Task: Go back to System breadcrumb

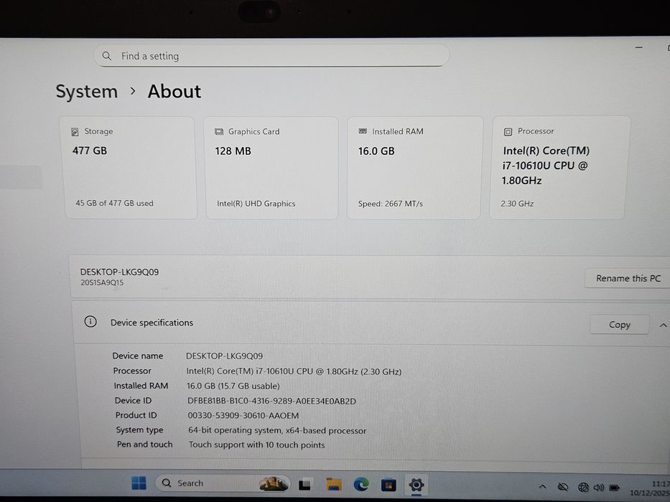Action: 87,91
